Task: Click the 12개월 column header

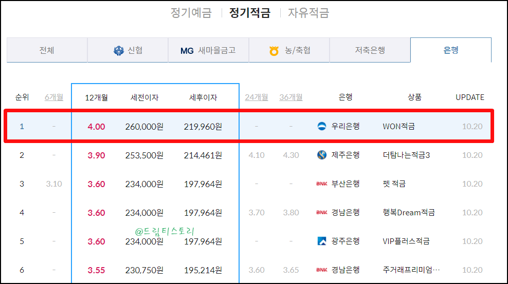Action: [96, 97]
